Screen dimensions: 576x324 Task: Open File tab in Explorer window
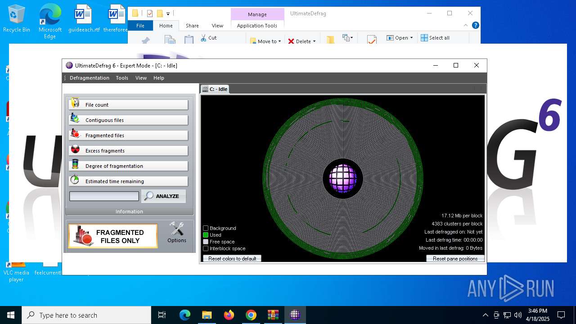[x=140, y=26]
